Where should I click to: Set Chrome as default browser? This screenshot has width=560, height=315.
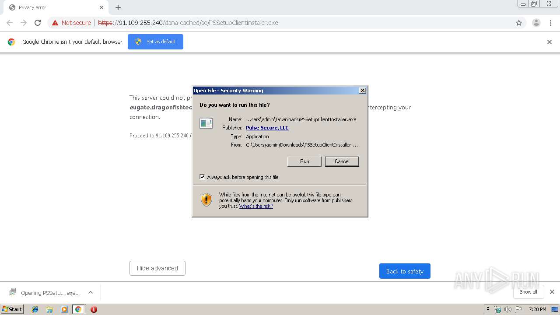pyautogui.click(x=155, y=42)
